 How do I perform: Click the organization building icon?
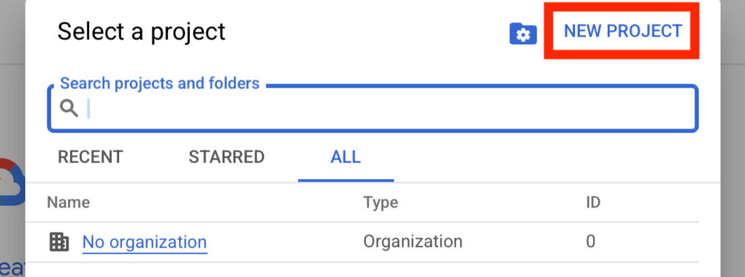click(59, 242)
